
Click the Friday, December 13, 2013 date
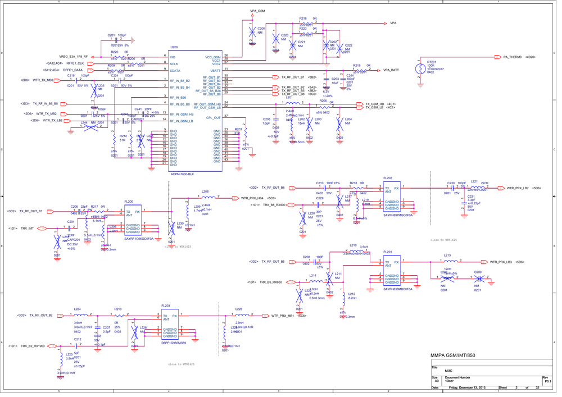coord(467,387)
